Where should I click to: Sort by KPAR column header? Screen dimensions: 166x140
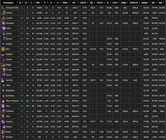(146, 3)
